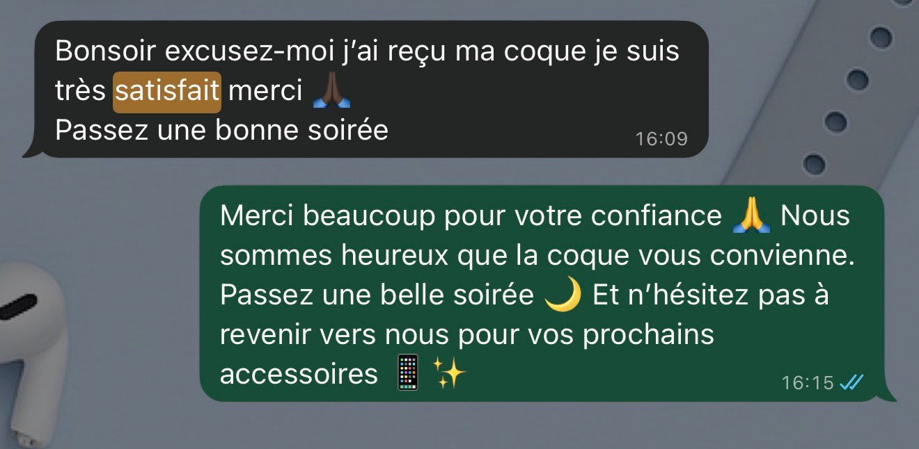919x449 pixels.
Task: Click the sparkles emoji
Action: [x=449, y=374]
